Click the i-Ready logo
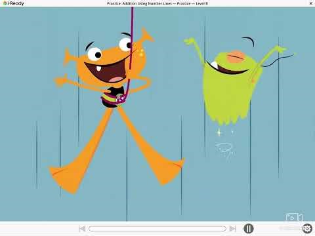 click(x=14, y=3)
